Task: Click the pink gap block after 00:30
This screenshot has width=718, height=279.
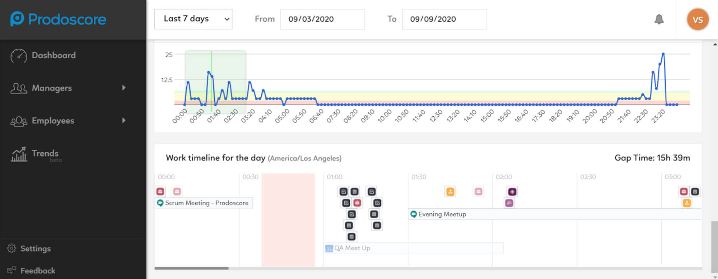Action: (x=288, y=220)
